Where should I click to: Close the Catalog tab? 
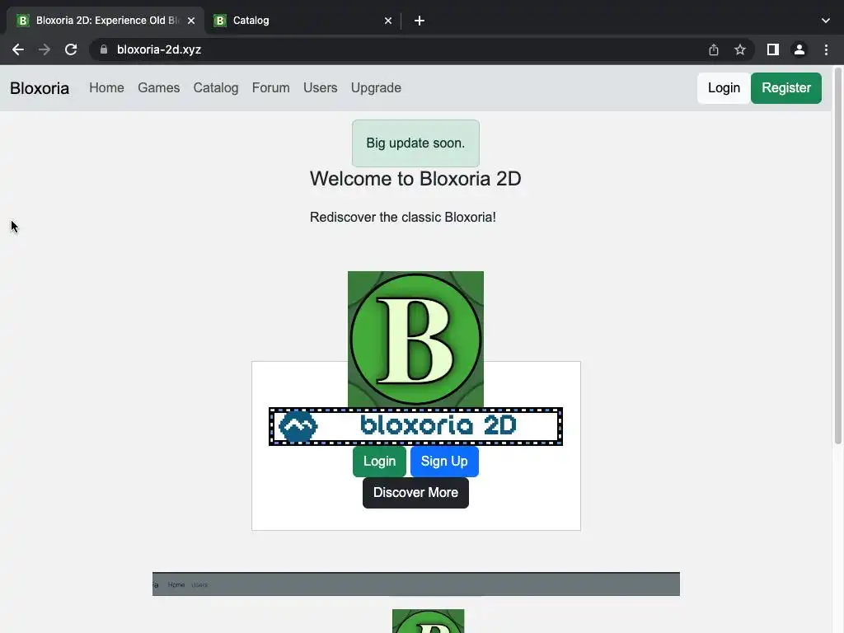[x=388, y=21]
